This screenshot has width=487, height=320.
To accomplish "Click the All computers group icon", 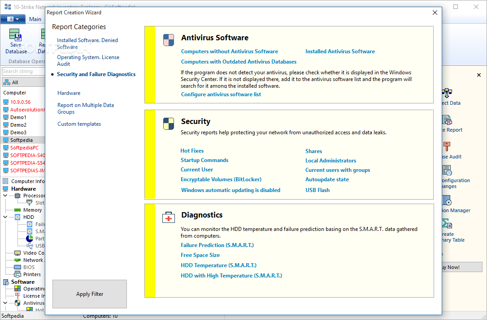I will pos(7,82).
